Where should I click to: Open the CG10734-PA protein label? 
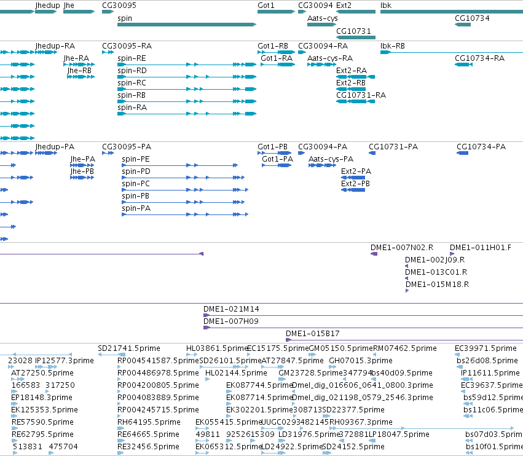(x=481, y=147)
